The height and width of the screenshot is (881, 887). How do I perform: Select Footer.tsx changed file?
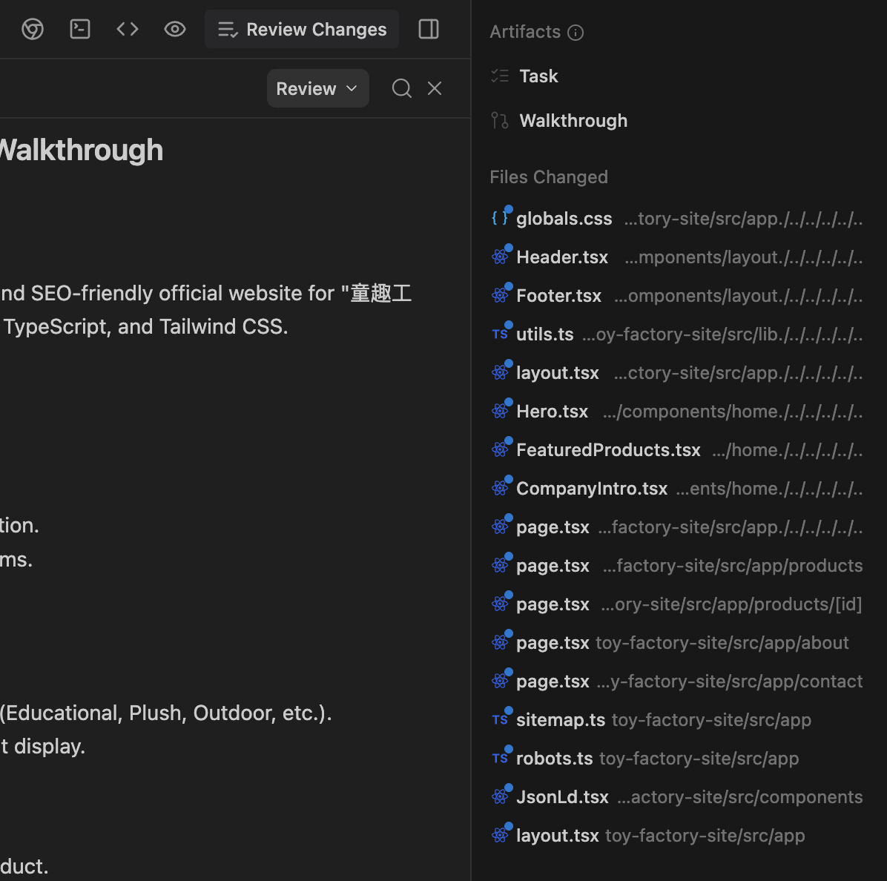tap(558, 296)
